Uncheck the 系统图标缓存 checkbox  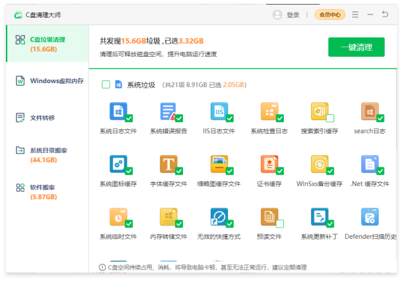[x=129, y=172]
